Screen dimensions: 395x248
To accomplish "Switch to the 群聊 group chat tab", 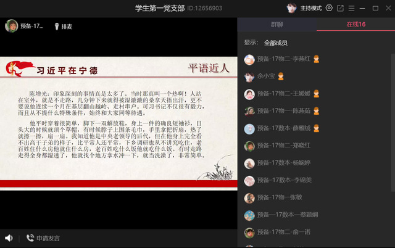I will pos(277,25).
